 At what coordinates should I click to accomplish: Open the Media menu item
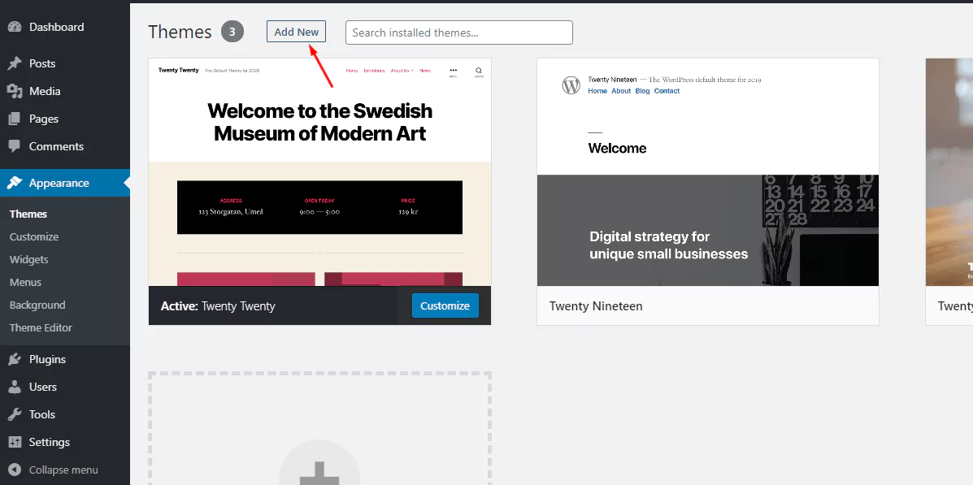tap(65, 91)
